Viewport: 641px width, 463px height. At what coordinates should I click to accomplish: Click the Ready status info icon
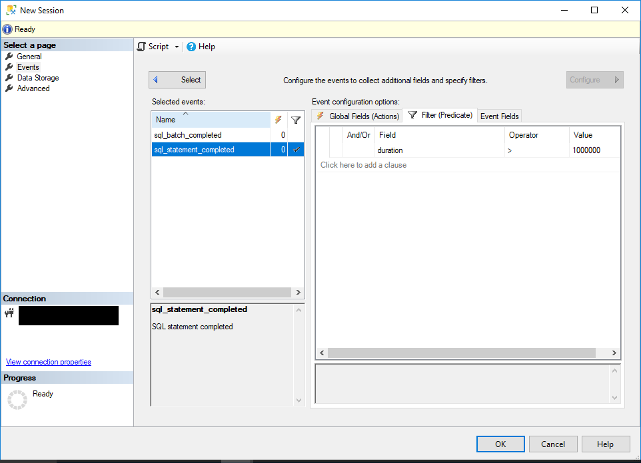click(x=7, y=29)
